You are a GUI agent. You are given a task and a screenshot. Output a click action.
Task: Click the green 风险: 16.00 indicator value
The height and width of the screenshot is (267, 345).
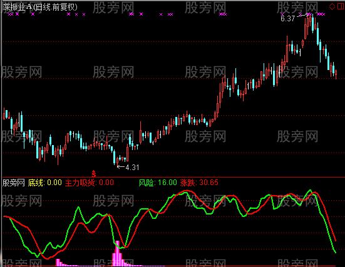click(158, 183)
